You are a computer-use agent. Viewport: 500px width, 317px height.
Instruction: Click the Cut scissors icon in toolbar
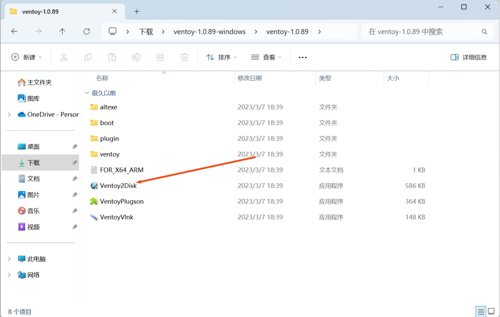[x=64, y=57]
